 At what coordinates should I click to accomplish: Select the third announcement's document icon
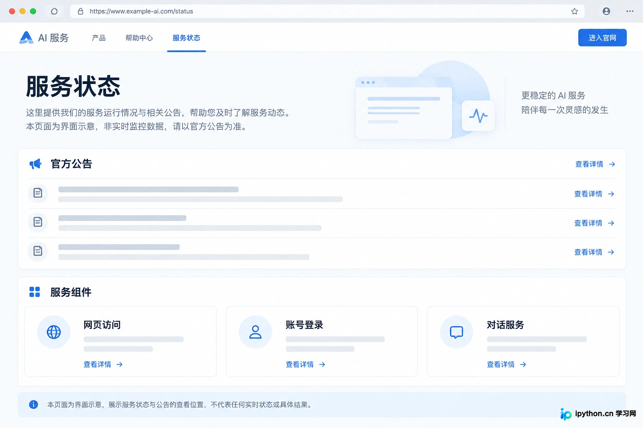pyautogui.click(x=38, y=251)
